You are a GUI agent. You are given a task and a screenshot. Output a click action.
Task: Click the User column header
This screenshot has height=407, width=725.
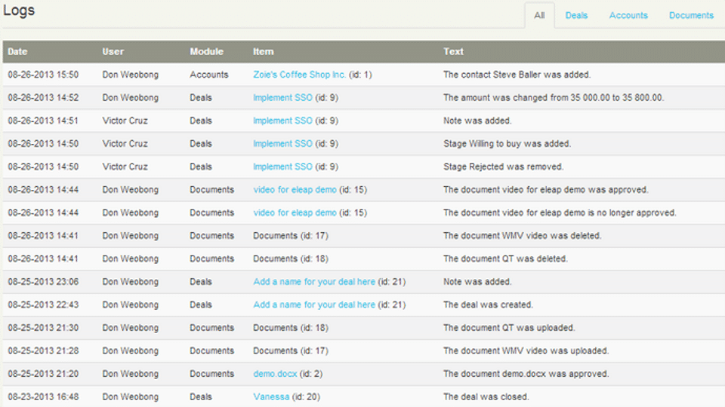pos(113,52)
